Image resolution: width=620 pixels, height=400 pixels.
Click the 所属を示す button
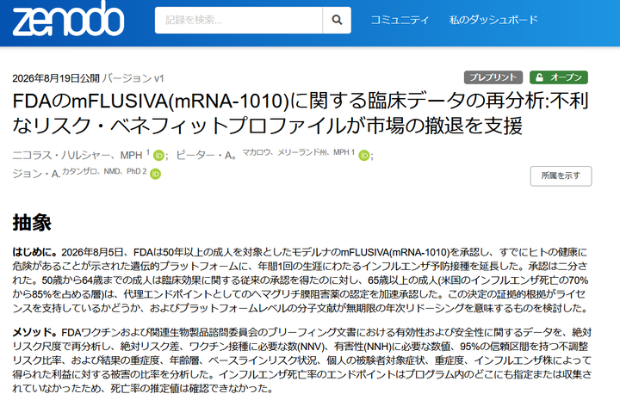tap(561, 175)
